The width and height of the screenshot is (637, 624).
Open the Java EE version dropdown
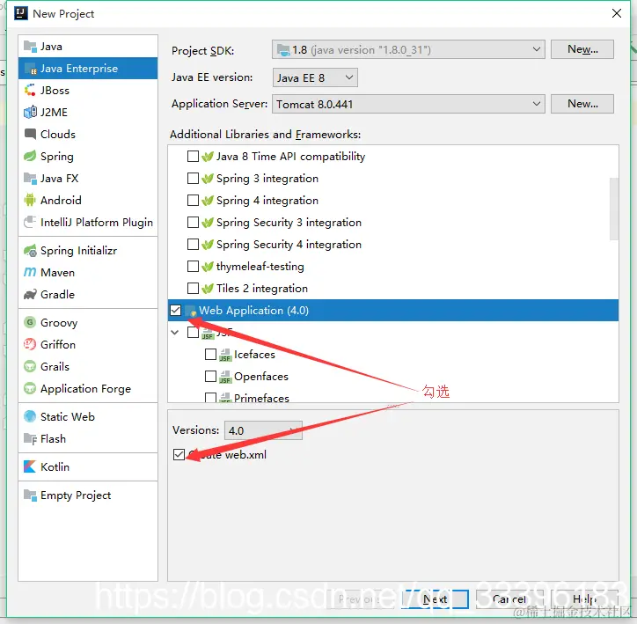point(315,77)
